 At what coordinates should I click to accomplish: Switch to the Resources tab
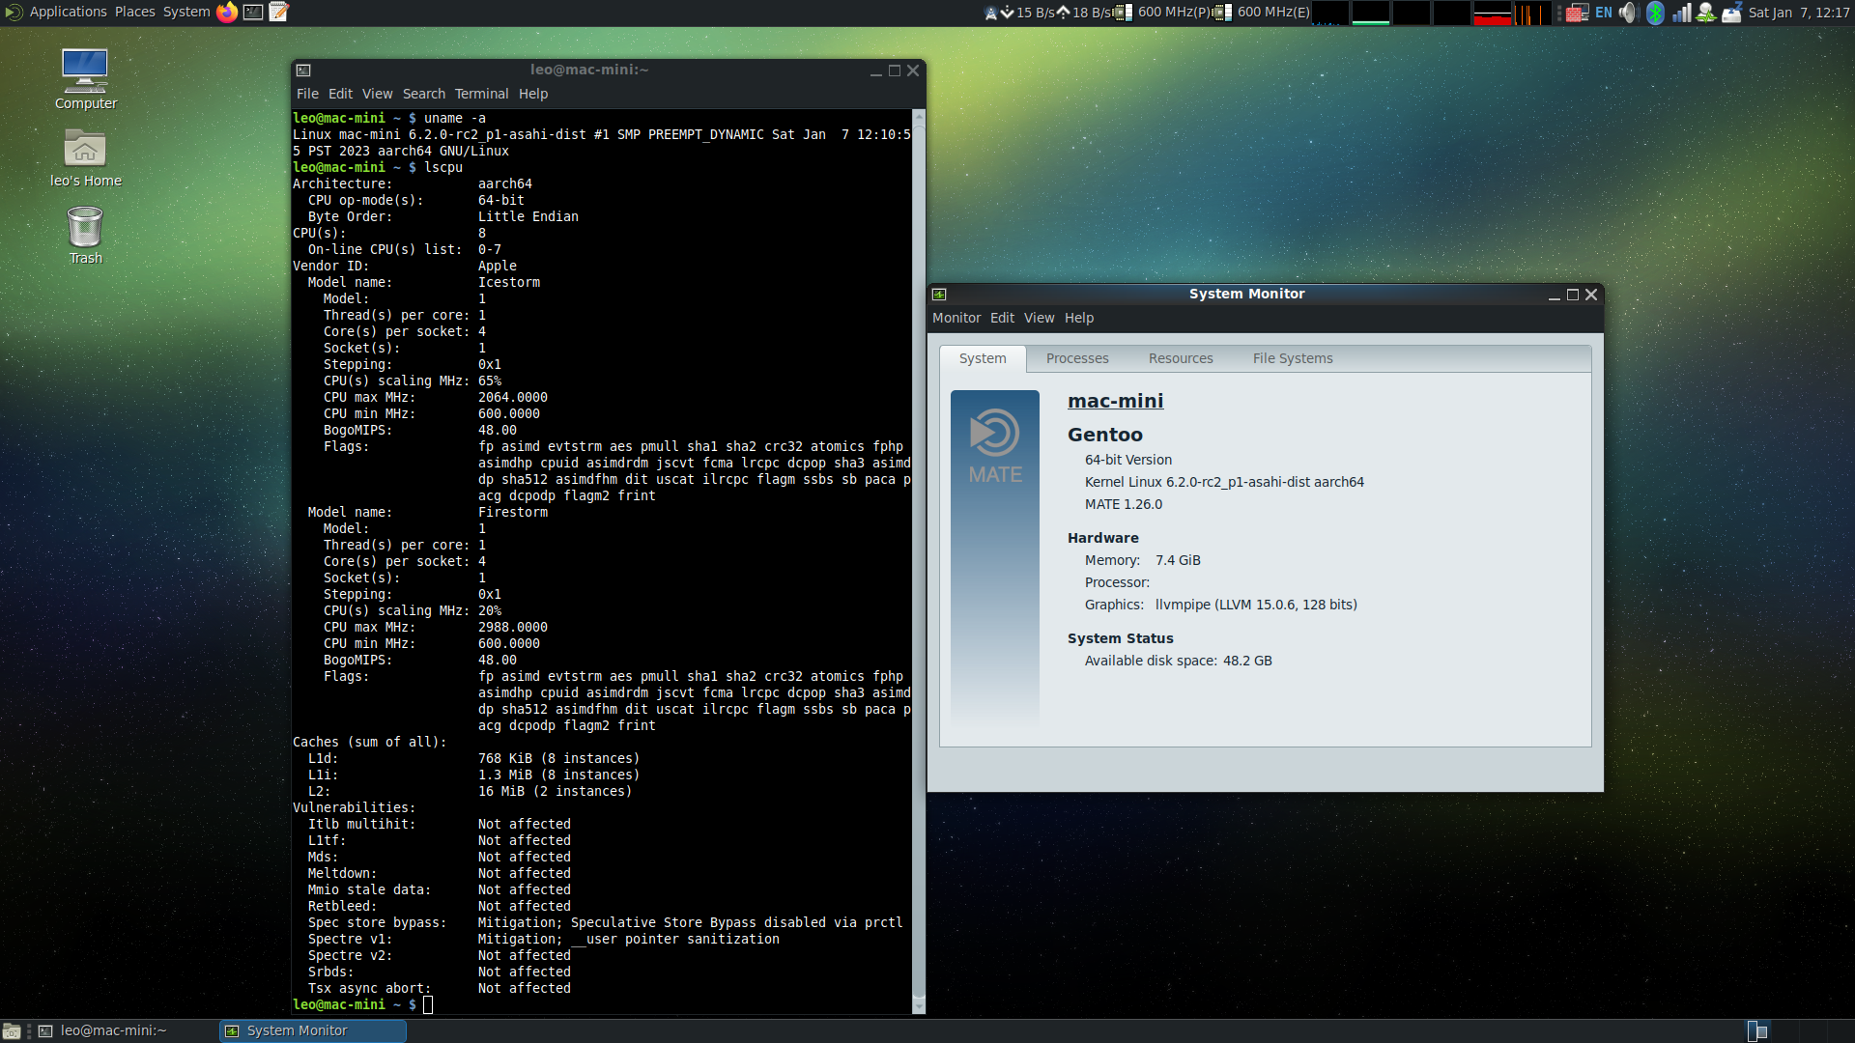pos(1181,358)
